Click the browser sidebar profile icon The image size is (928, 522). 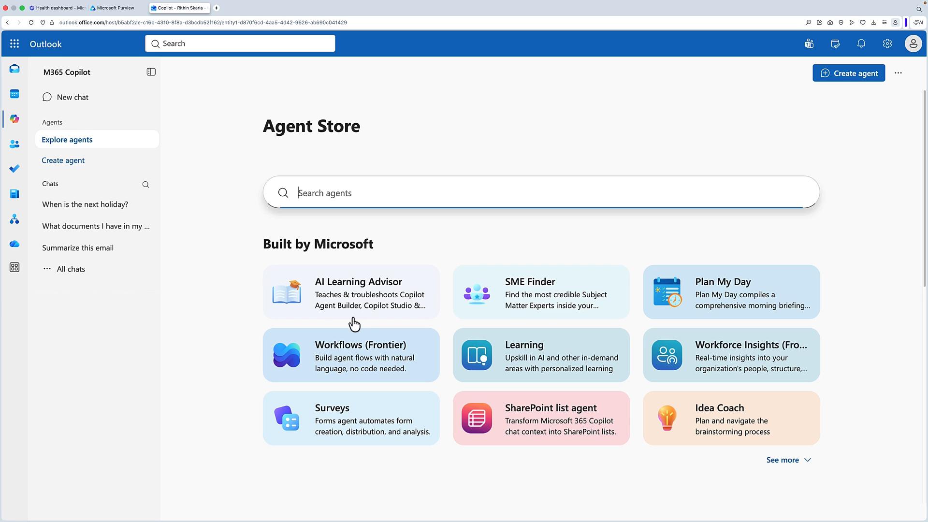point(895,23)
